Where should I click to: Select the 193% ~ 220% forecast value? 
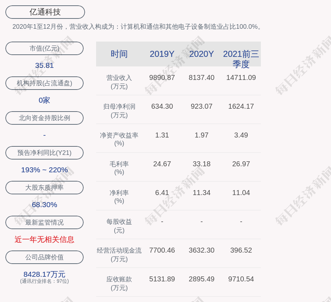(44, 169)
